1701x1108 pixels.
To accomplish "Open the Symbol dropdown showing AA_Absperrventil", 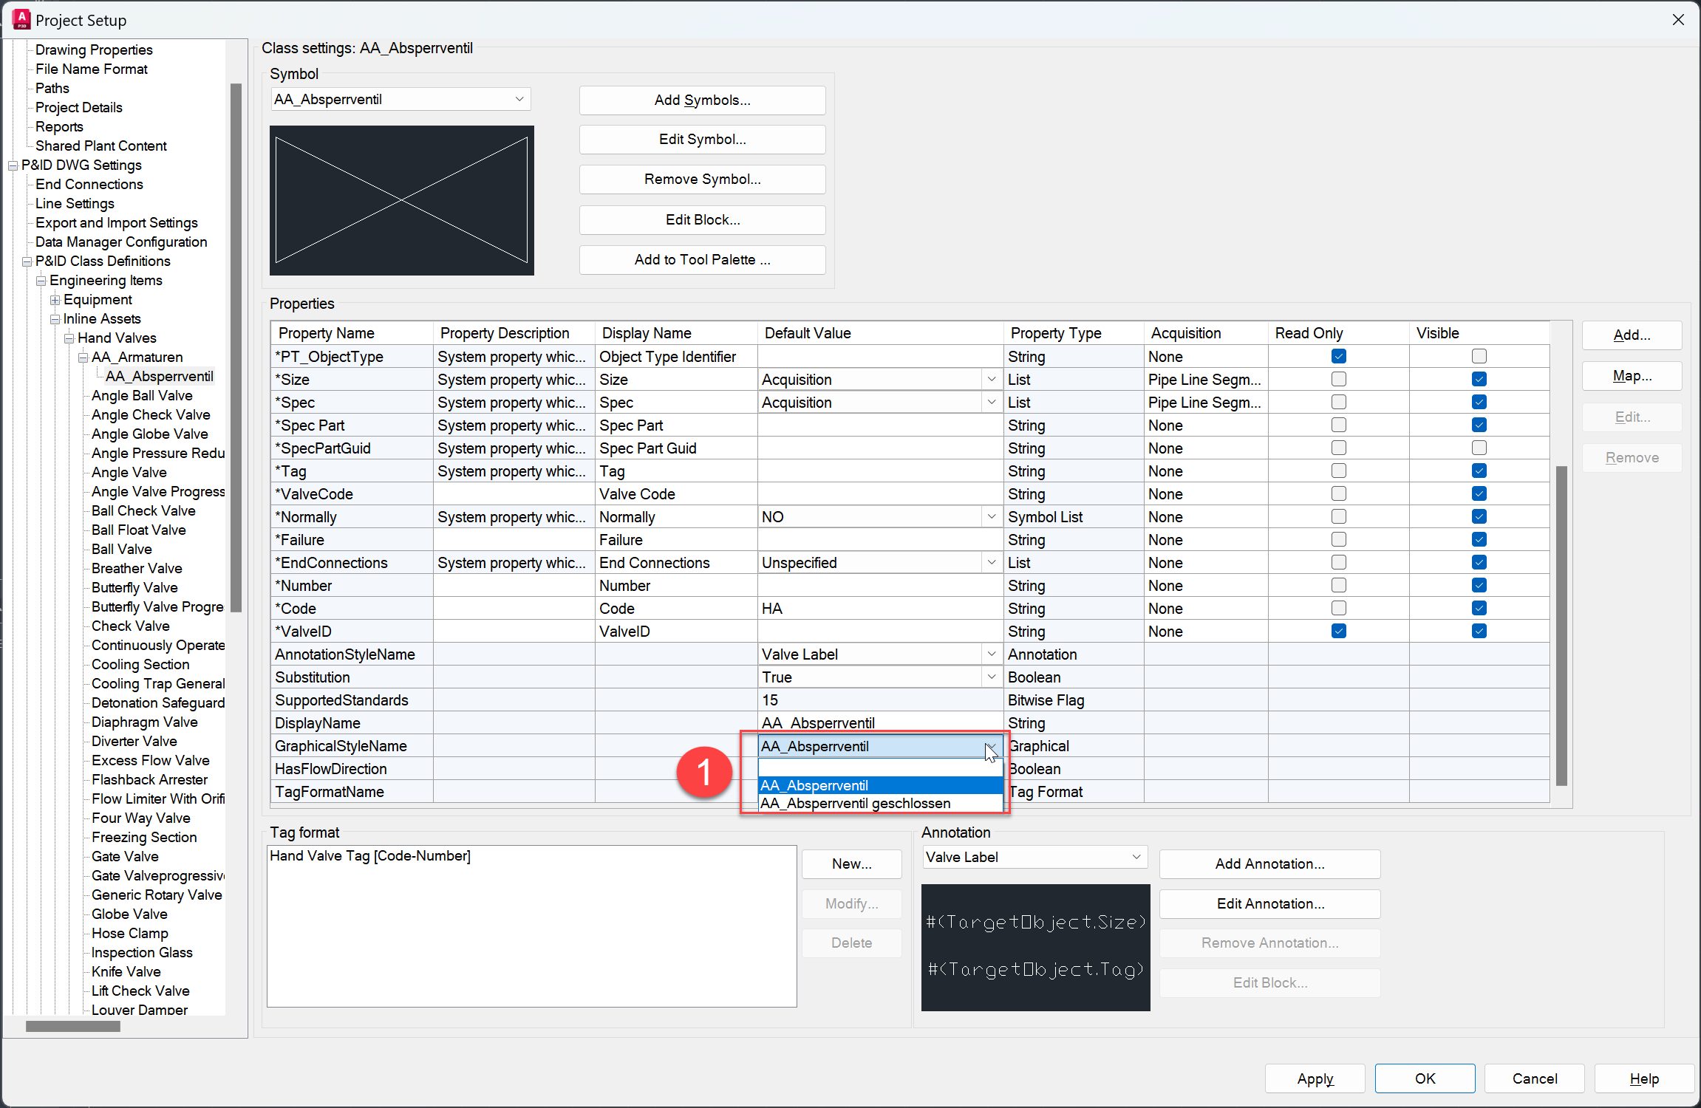I will tap(519, 98).
